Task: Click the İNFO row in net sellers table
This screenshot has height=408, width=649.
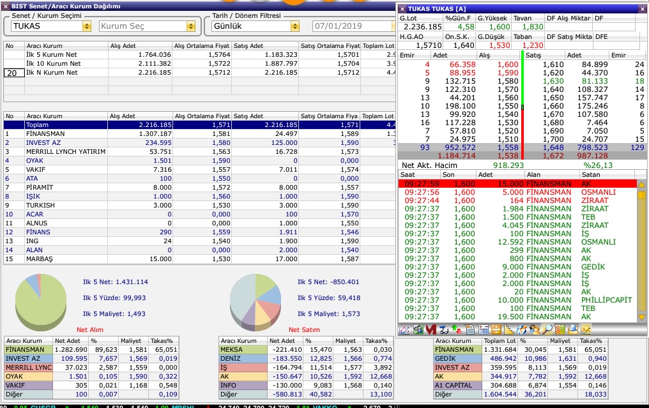Action: pos(306,385)
